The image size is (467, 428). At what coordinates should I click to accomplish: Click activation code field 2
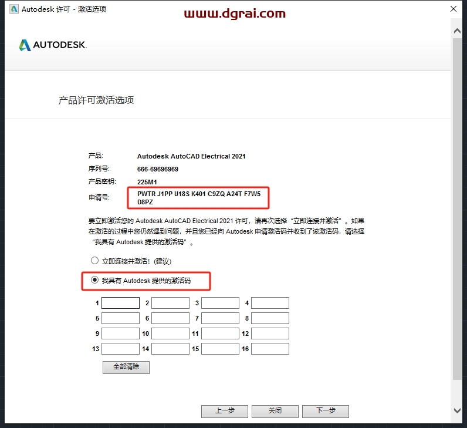pos(170,303)
